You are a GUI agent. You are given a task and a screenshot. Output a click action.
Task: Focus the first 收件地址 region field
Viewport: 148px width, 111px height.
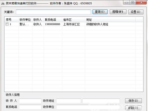tap(68, 101)
